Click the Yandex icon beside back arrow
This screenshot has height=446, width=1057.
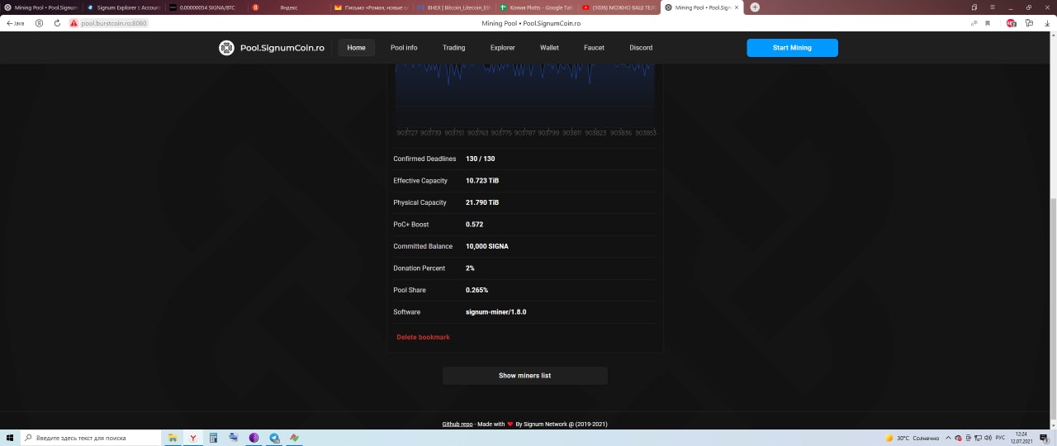pos(39,23)
